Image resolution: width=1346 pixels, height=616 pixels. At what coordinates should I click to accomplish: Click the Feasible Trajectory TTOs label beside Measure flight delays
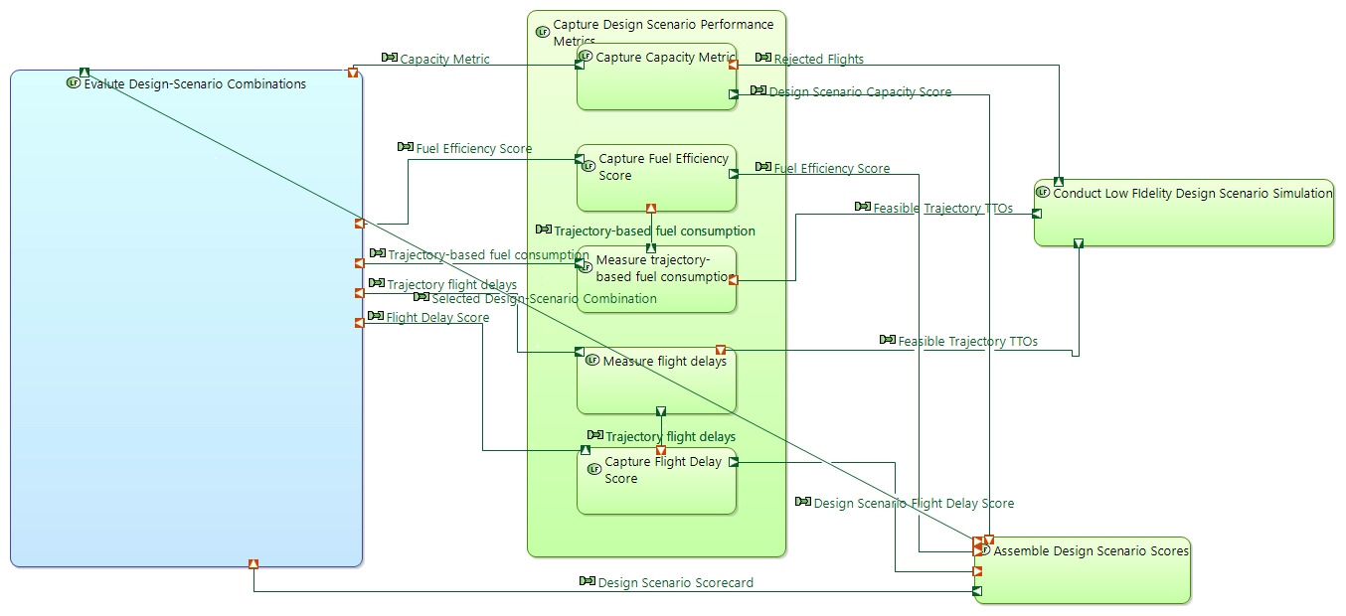968,341
